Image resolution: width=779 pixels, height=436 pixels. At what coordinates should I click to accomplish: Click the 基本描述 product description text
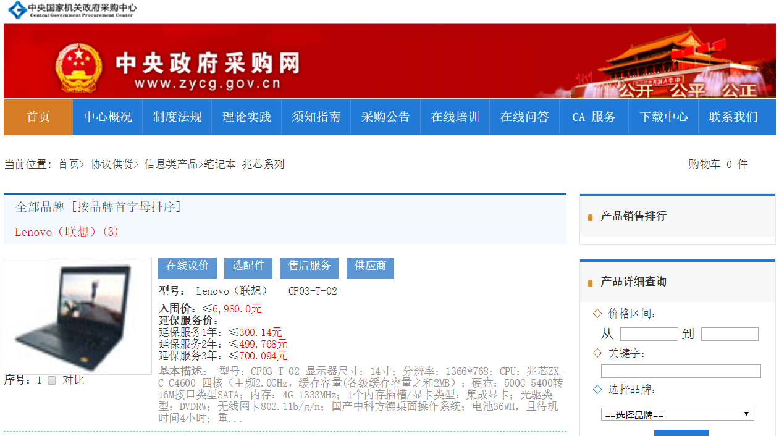click(x=361, y=395)
